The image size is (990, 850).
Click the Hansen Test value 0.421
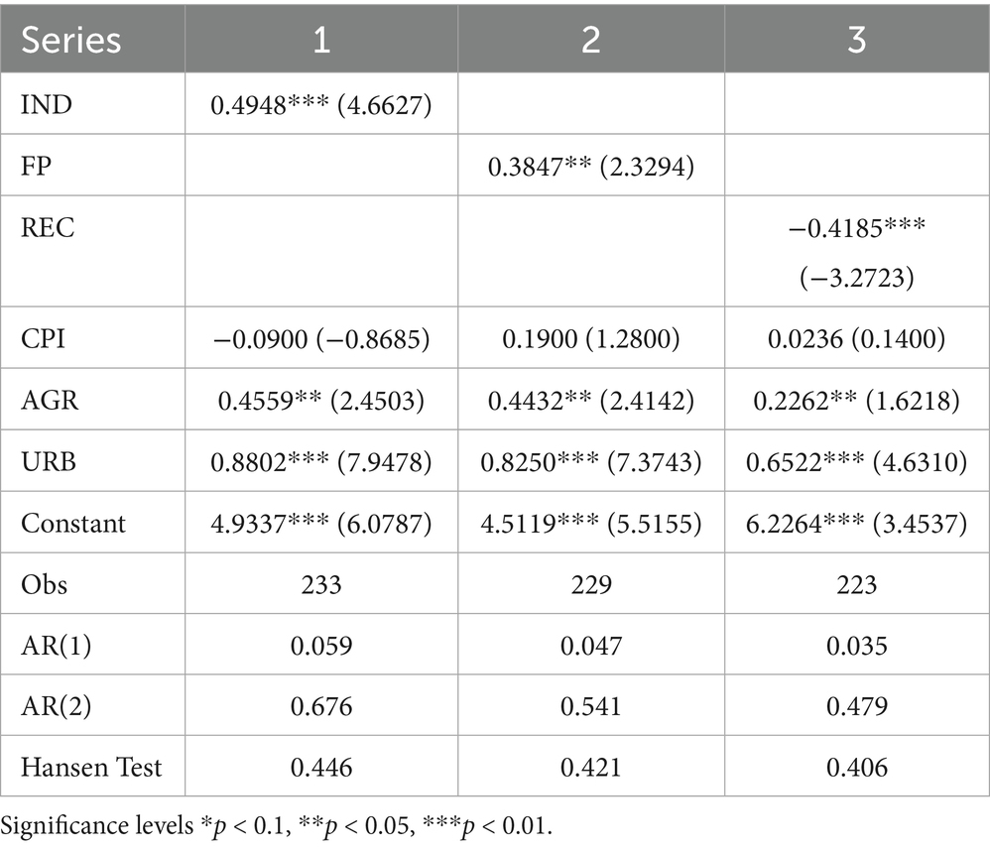591,768
